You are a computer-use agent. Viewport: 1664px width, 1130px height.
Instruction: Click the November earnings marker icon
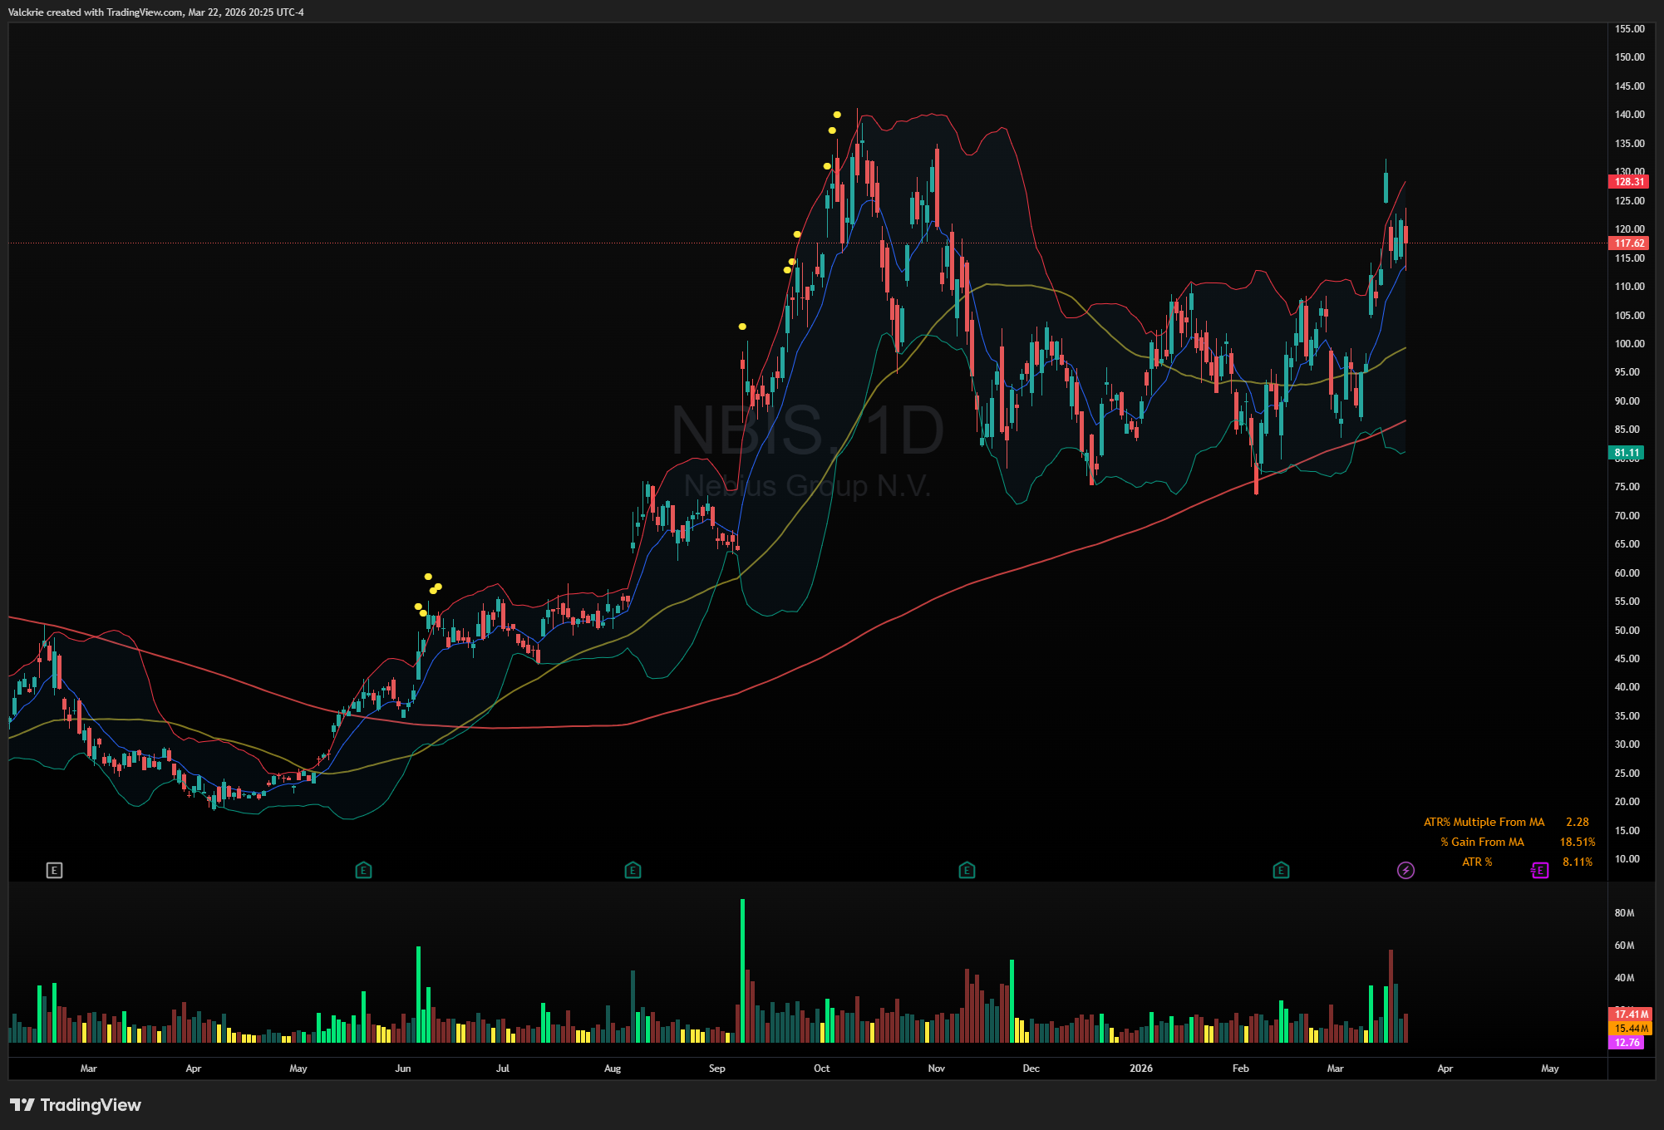pos(966,870)
